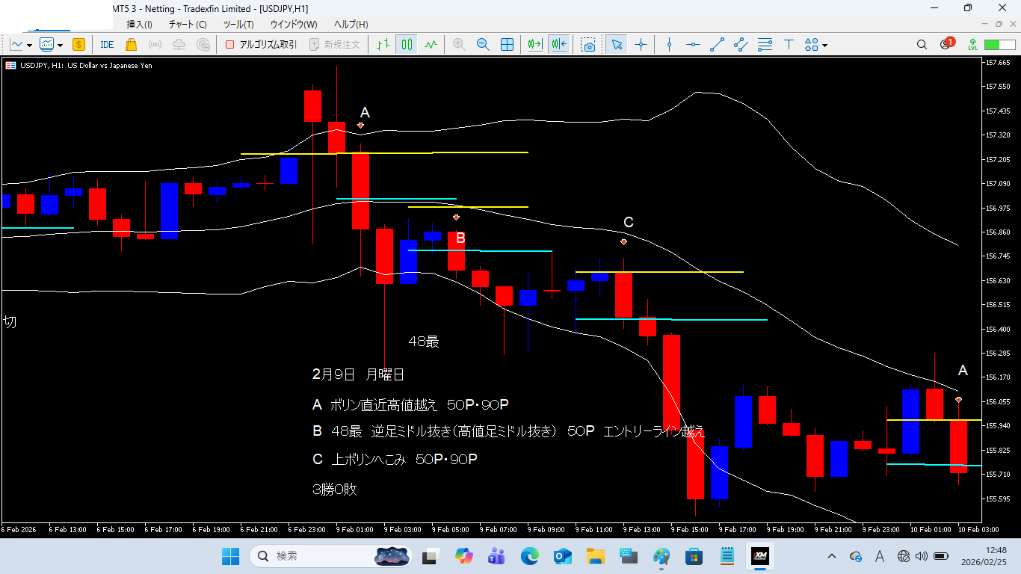The image size is (1021, 574).
Task: Tile windows with the grid icon
Action: (507, 45)
